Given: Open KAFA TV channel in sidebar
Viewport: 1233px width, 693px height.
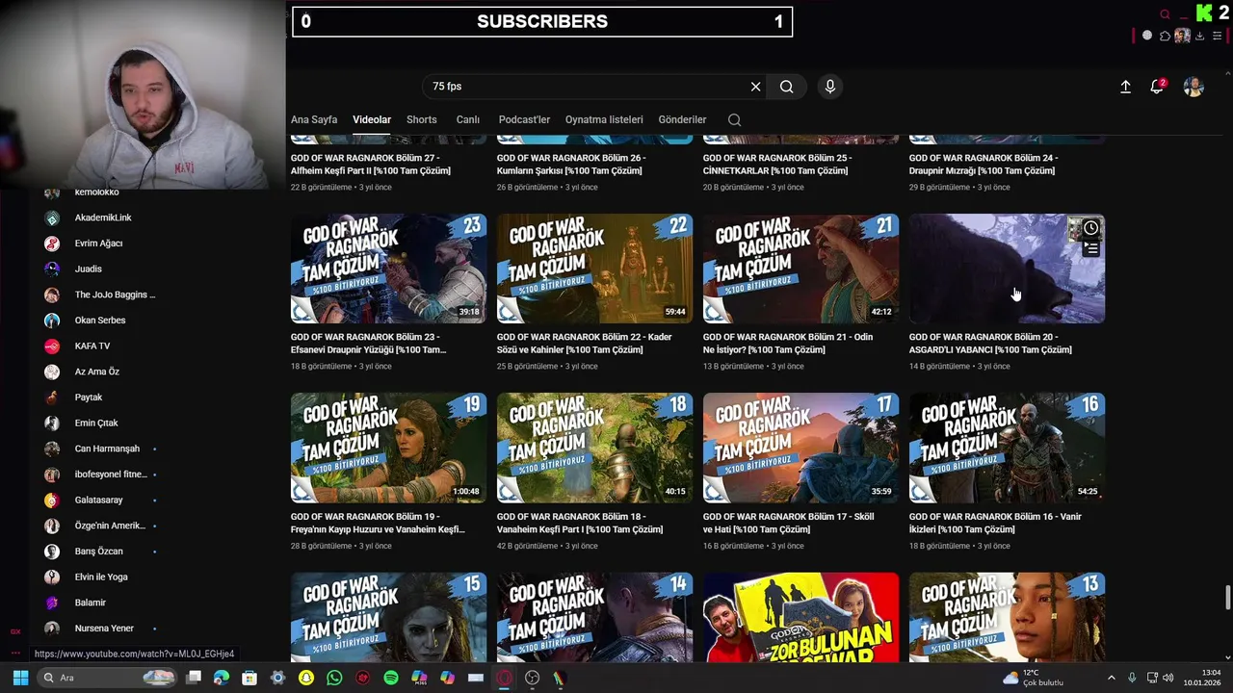Looking at the screenshot, I should click(x=92, y=346).
